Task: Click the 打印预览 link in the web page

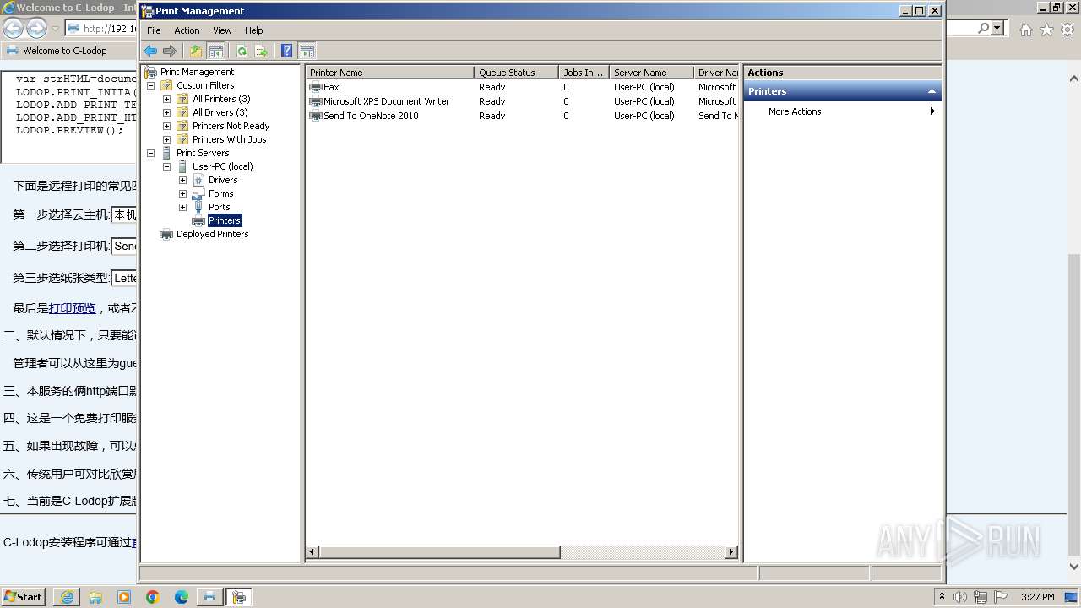Action: [x=72, y=308]
